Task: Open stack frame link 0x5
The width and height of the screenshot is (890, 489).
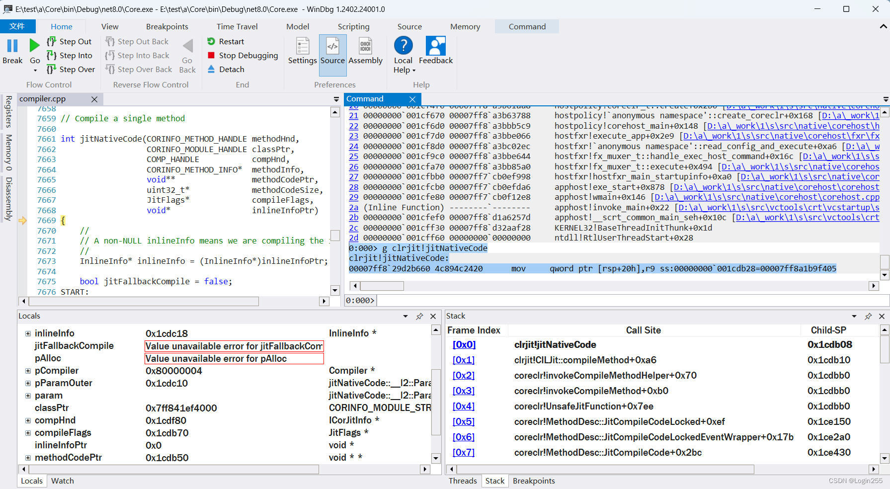Action: tap(463, 421)
